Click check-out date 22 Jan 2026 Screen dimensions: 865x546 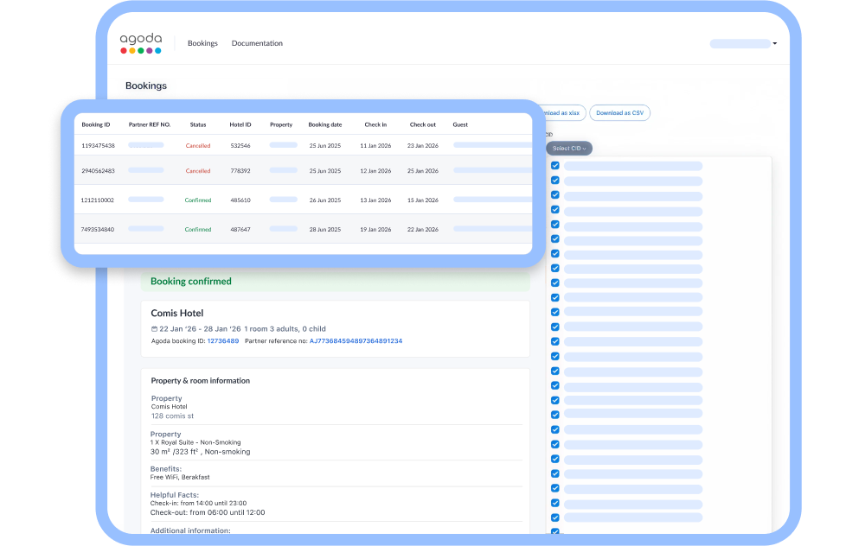pyautogui.click(x=423, y=229)
